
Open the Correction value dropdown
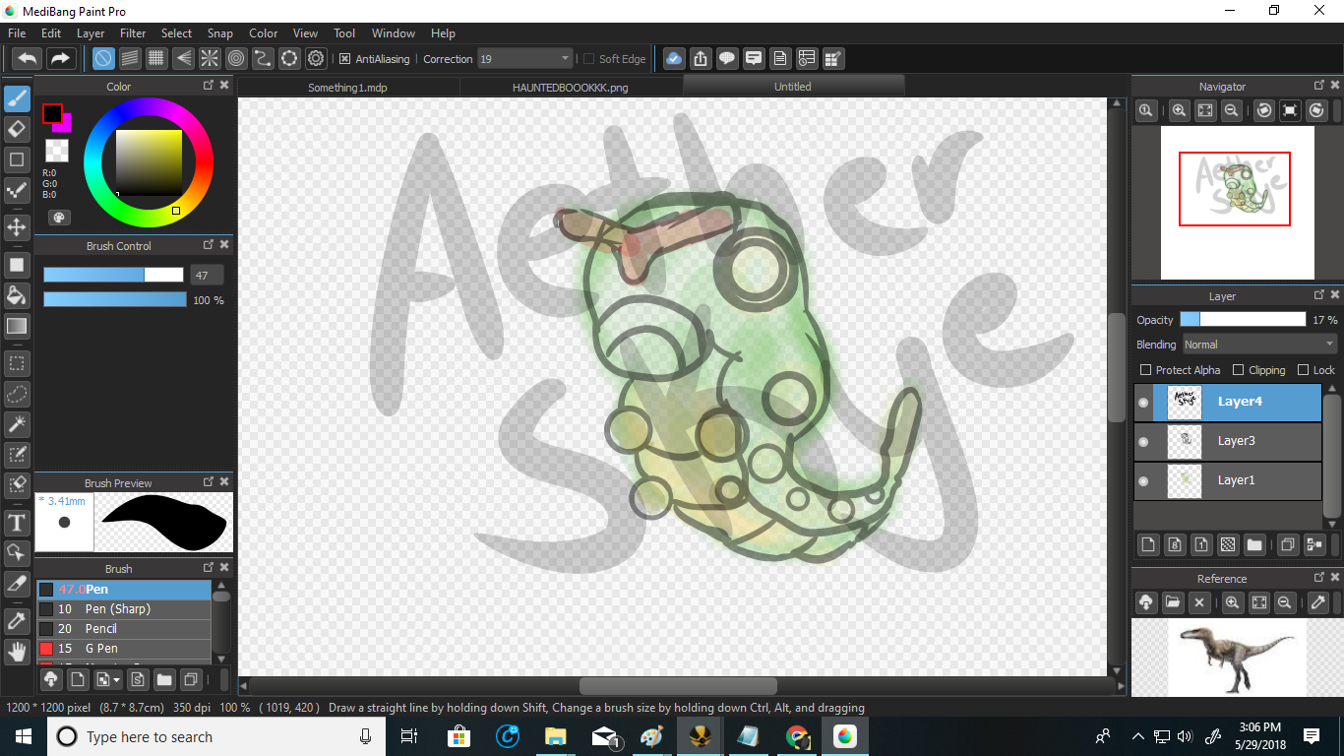click(524, 59)
